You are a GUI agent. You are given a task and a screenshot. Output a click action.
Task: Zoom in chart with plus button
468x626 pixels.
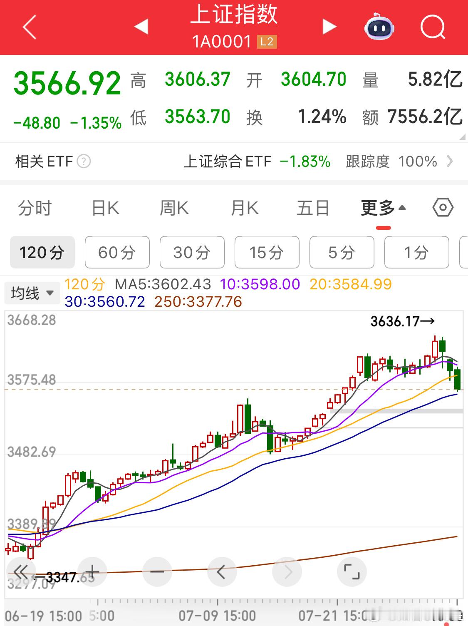(x=92, y=572)
